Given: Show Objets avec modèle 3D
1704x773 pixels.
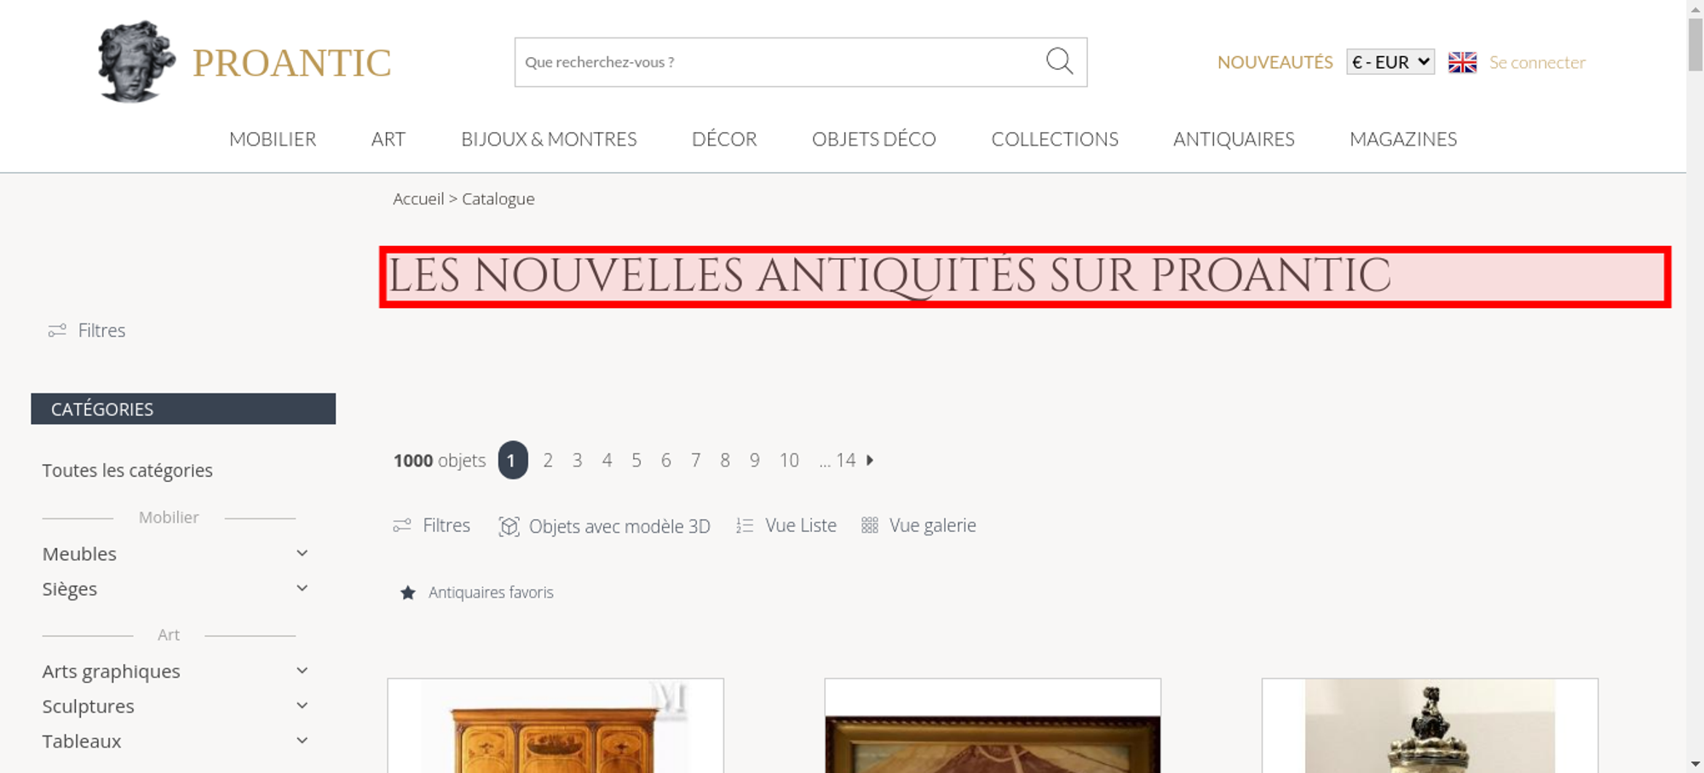Looking at the screenshot, I should click(x=604, y=526).
